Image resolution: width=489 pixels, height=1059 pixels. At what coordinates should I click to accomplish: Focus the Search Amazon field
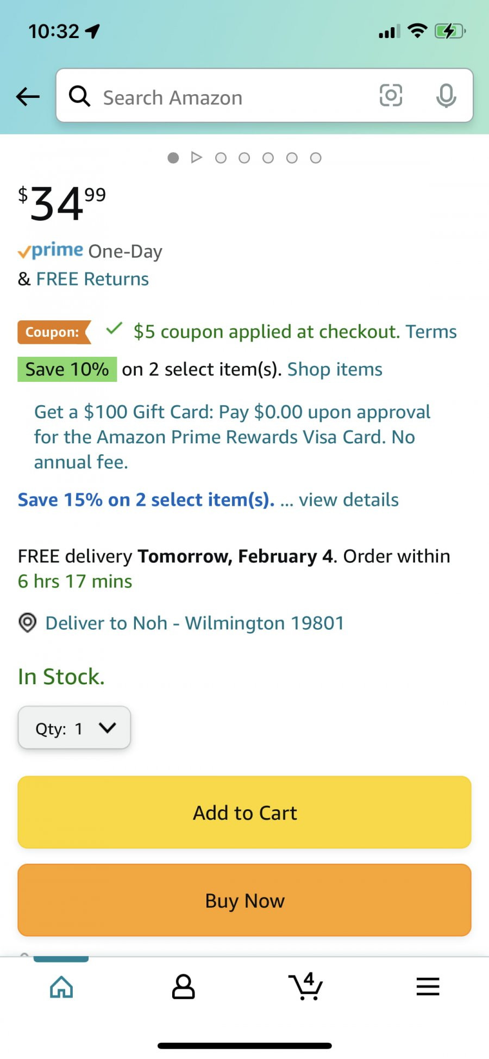228,96
